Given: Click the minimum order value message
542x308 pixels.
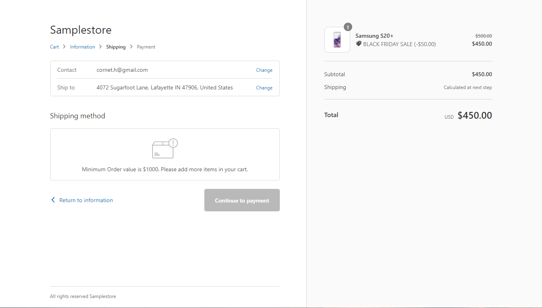Looking at the screenshot, I should [165, 169].
